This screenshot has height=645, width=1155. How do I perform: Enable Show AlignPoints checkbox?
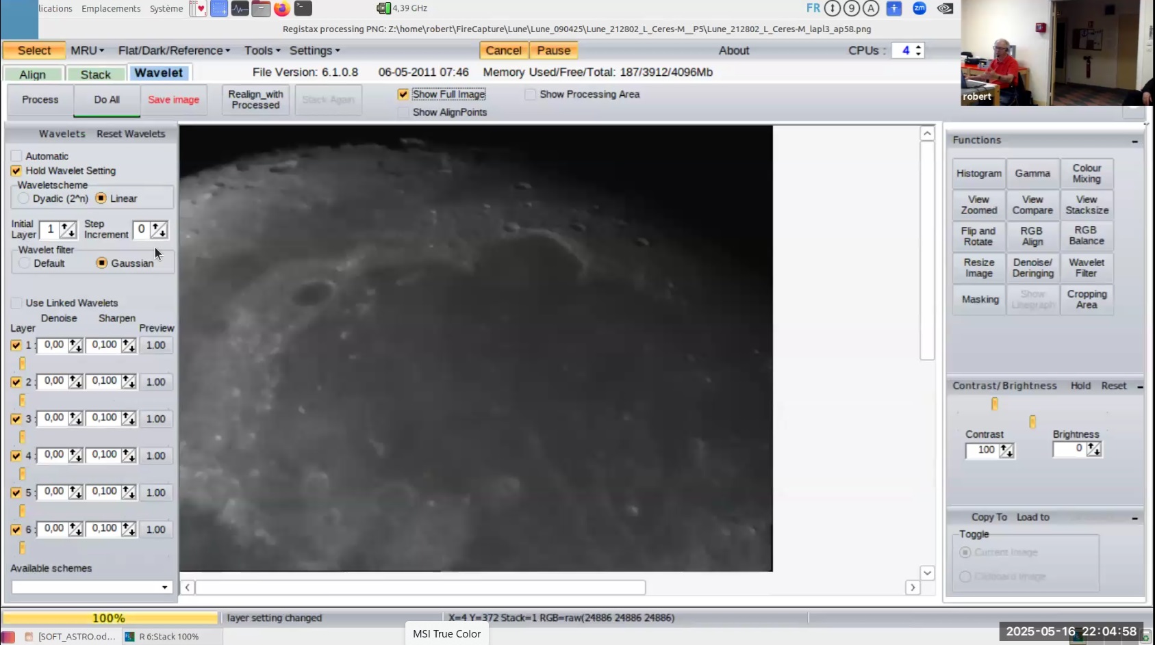click(403, 112)
